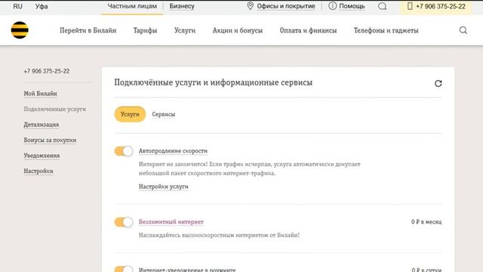The image size is (483, 272).
Task: Select the Услуги yellow tab pill
Action: point(130,114)
